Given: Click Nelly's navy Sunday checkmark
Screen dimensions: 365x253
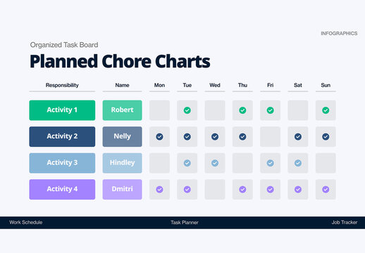Looking at the screenshot, I should [x=326, y=136].
